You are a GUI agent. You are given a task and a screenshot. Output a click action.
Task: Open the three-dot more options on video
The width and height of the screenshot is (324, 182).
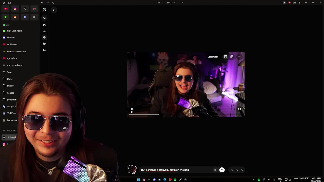tap(239, 57)
